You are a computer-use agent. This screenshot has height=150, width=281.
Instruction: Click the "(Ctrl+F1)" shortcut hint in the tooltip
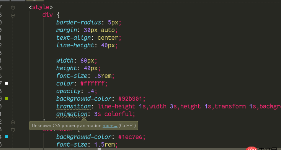point(127,126)
